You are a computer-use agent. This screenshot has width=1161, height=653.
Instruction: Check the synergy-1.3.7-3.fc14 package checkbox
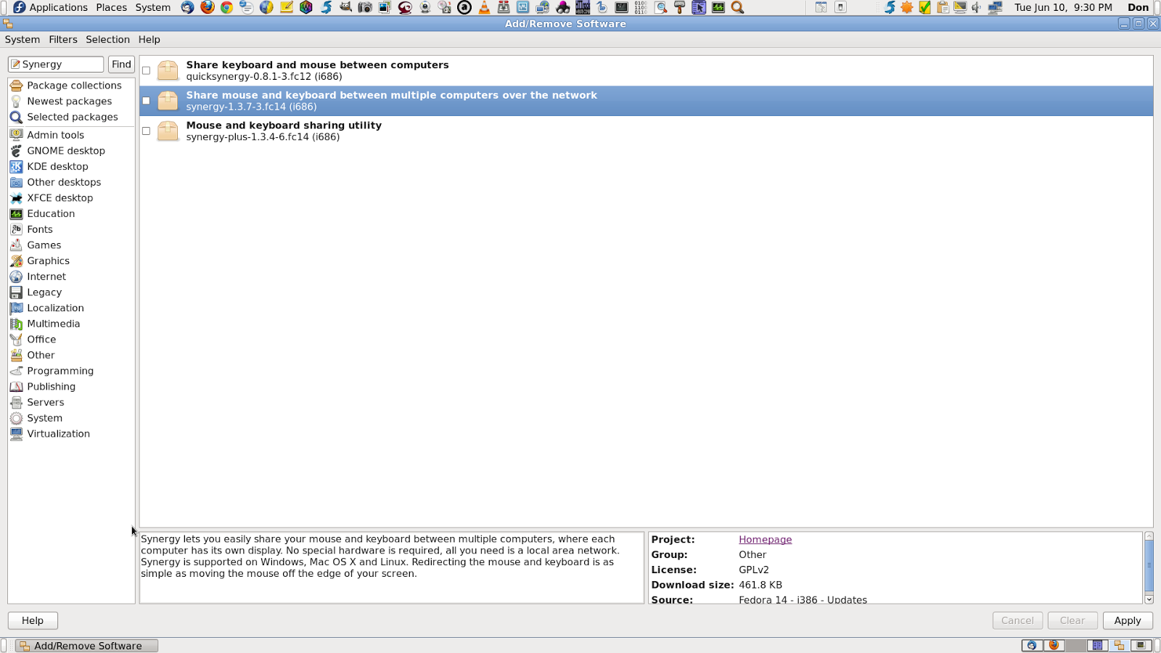tap(147, 101)
